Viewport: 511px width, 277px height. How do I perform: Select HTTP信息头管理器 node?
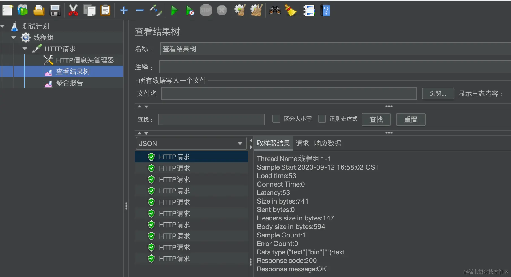click(x=85, y=60)
